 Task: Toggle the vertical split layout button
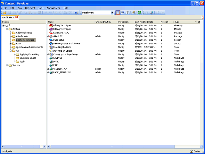point(127,13)
